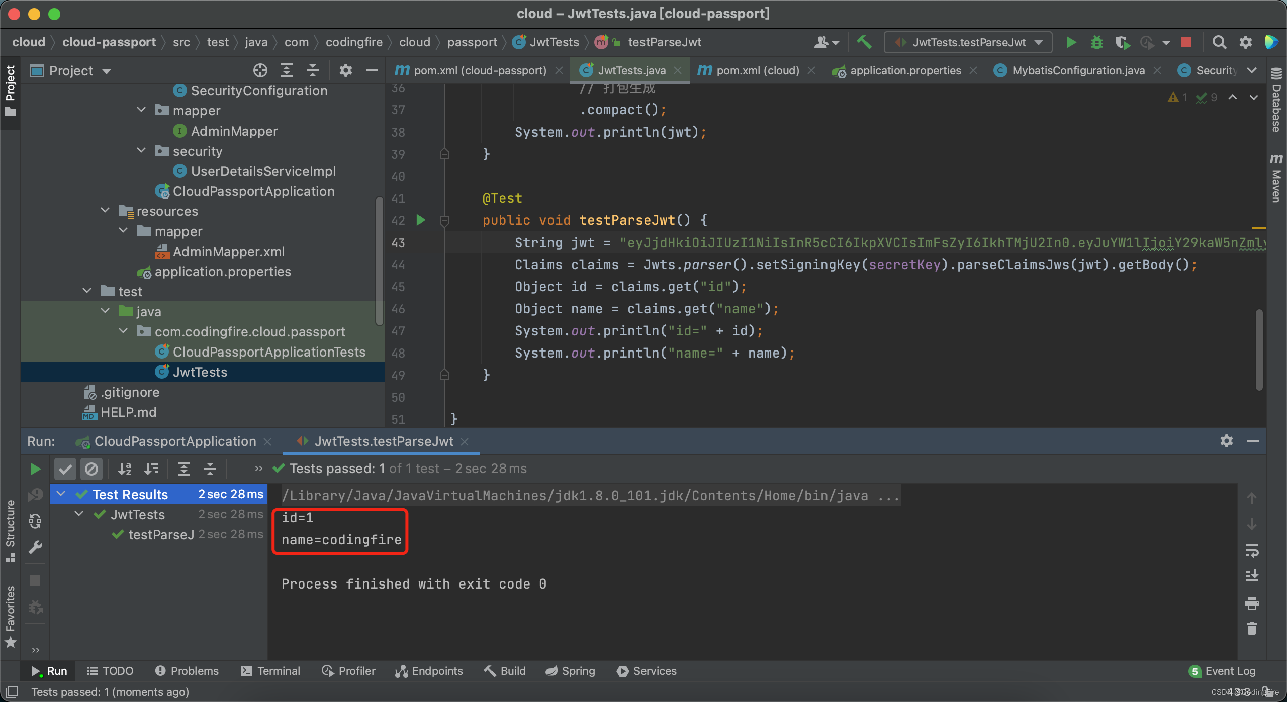This screenshot has height=702, width=1287.
Task: Click the locate-file crosshair icon in Project panel
Action: coord(260,70)
